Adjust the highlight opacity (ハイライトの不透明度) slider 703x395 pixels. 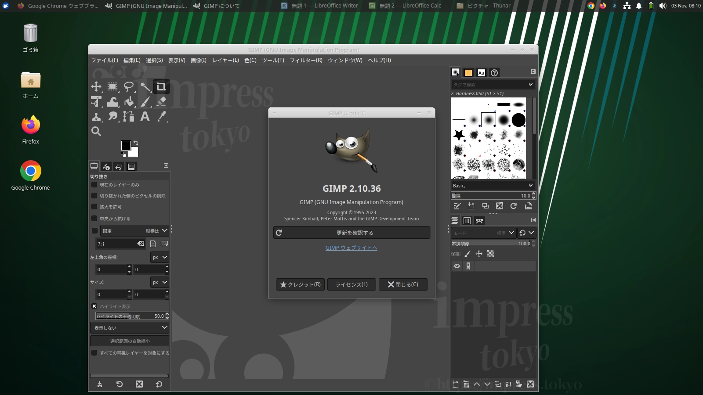tap(130, 316)
